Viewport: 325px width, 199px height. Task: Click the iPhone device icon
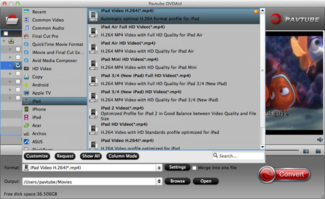coord(26,109)
